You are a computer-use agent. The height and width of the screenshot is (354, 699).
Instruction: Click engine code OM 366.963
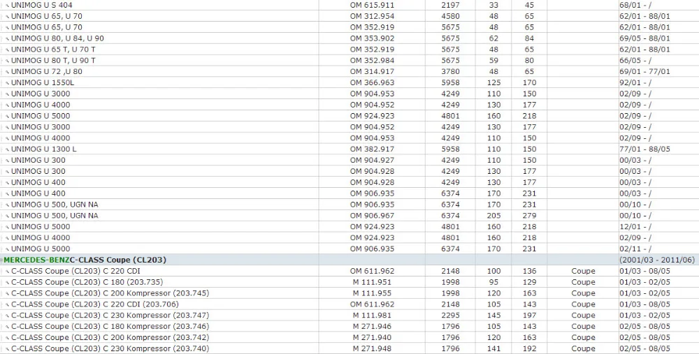pyautogui.click(x=373, y=83)
